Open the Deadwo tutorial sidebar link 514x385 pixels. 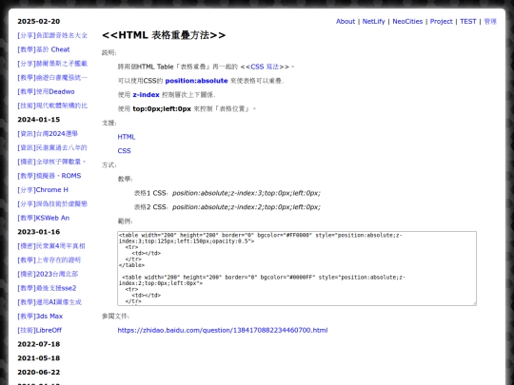(x=46, y=91)
